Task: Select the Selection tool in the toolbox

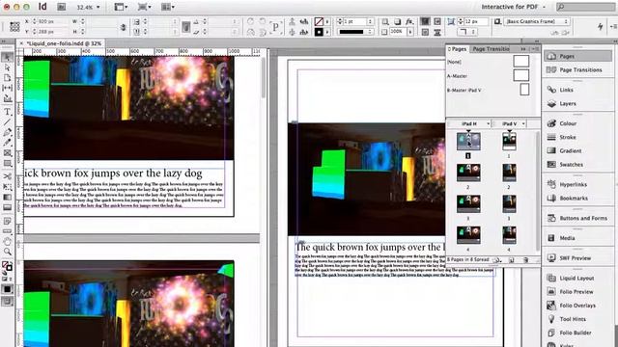Action: (x=7, y=58)
